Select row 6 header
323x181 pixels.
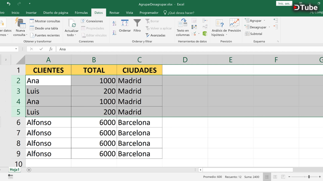pos(18,123)
